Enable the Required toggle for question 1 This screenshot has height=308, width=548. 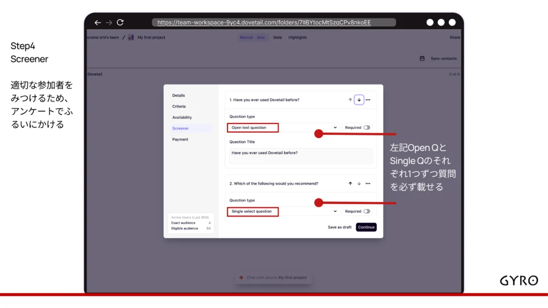pos(367,128)
